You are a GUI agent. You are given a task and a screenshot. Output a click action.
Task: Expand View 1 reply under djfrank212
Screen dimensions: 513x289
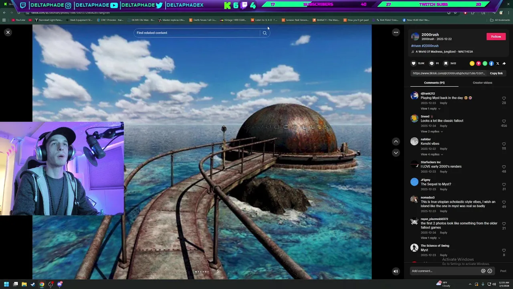[430, 109]
